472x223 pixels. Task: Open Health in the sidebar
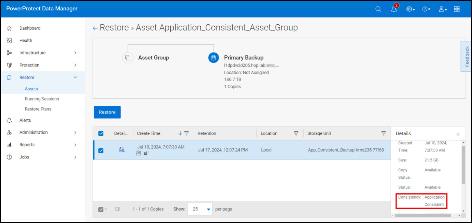pyautogui.click(x=26, y=40)
